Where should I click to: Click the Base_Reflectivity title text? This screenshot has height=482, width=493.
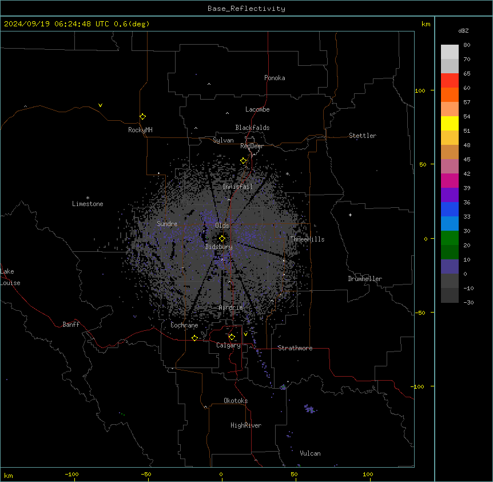[x=247, y=9]
